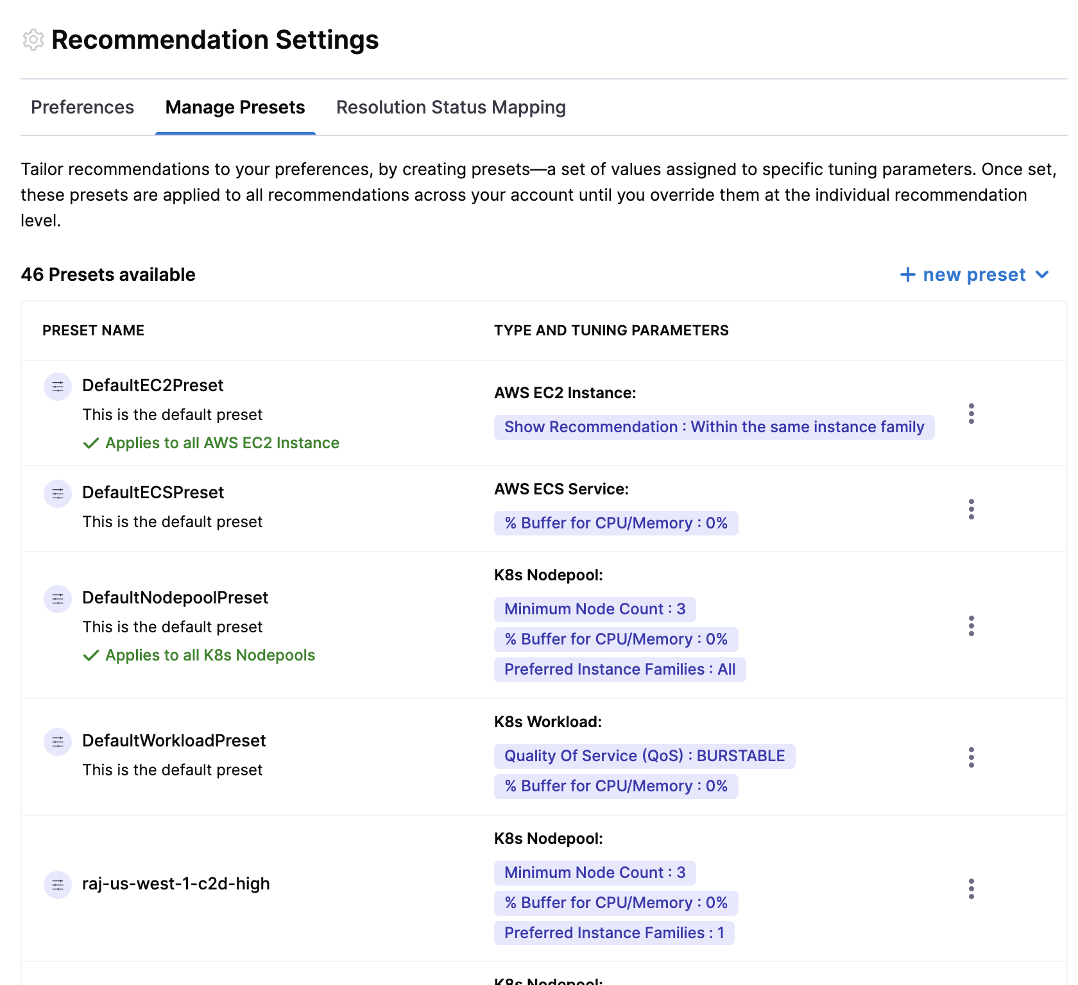Click the DefaultECSPreset sliders icon

[58, 494]
